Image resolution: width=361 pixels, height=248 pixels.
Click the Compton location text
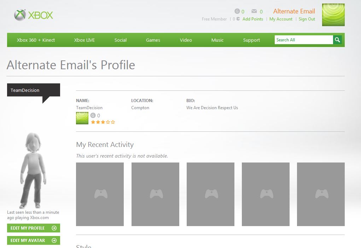pyautogui.click(x=140, y=108)
